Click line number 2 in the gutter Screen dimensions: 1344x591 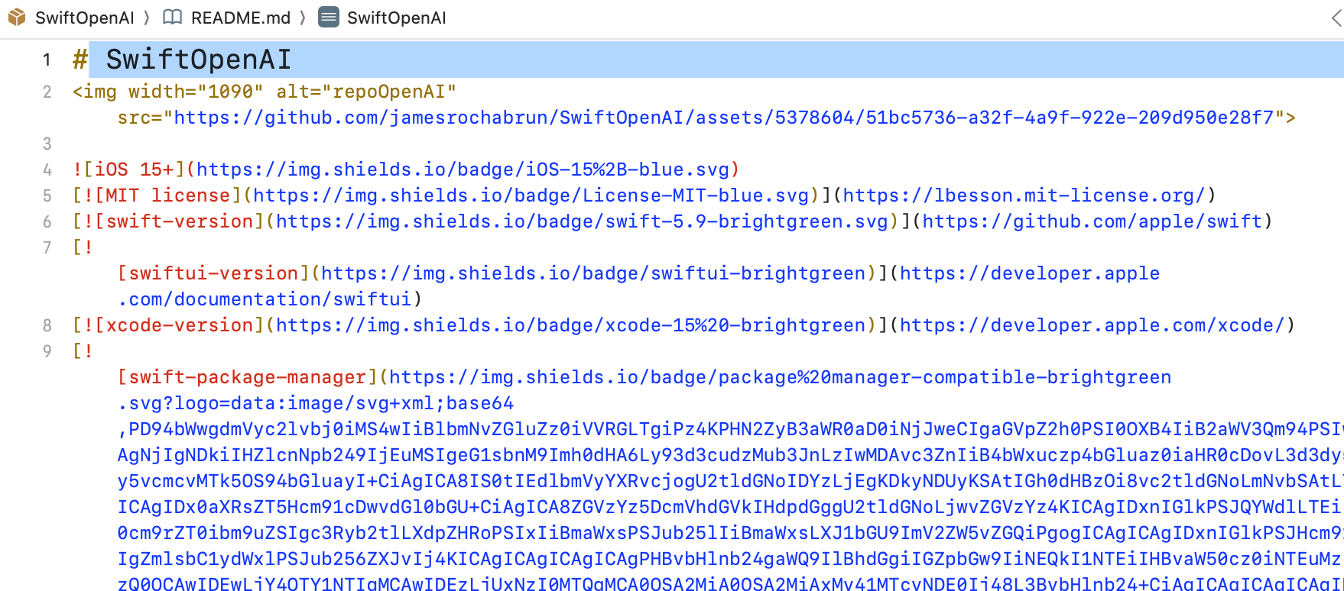coord(47,92)
